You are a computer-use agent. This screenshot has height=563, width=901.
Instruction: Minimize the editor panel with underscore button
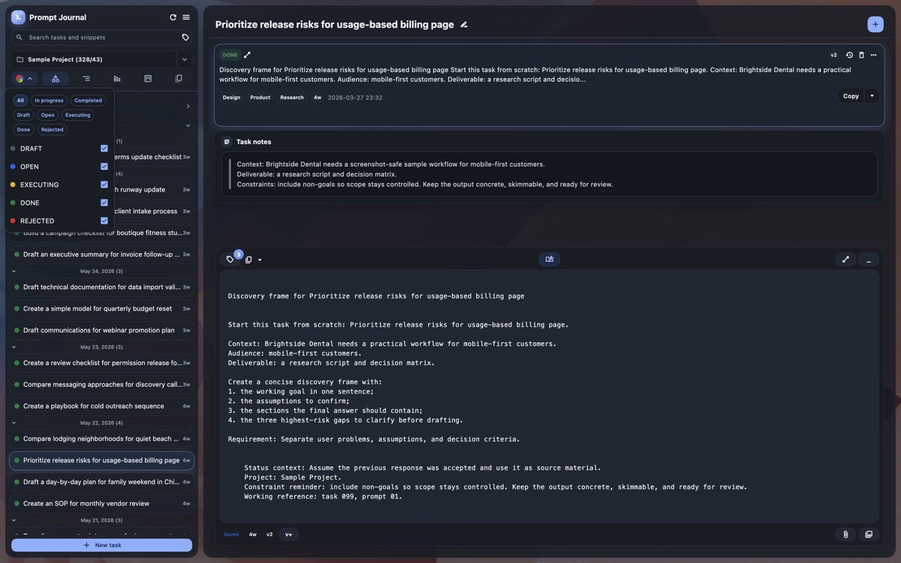point(869,260)
